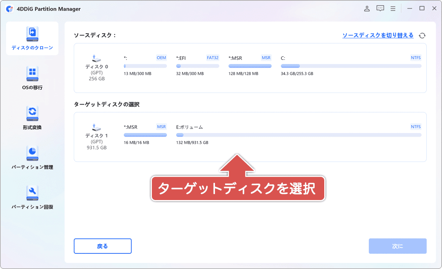The image size is (442, 269).
Task: Open the パーティション管理 tool
Action: [x=32, y=156]
